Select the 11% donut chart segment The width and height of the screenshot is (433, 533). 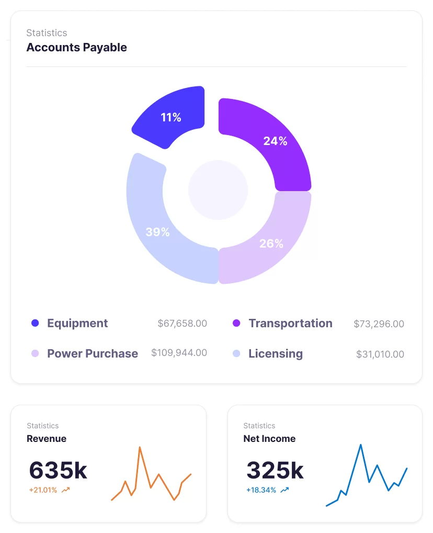171,117
